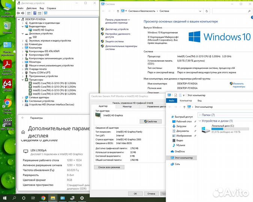Viewport: 253px width, 202px height.
Task: Click Отмена in the adapter properties dialog
Action: pyautogui.click(x=151, y=194)
